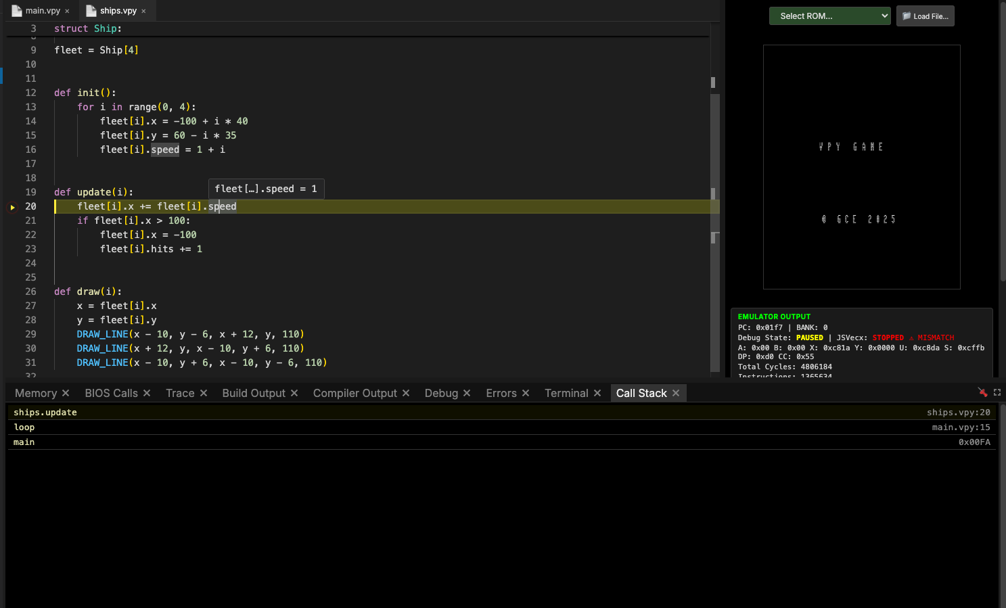The width and height of the screenshot is (1006, 608).
Task: Close the Debug panel tab
Action: pos(467,393)
